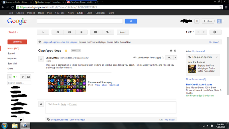The image size is (229, 129).
Task: Open the Starred folder
Action: [11, 54]
